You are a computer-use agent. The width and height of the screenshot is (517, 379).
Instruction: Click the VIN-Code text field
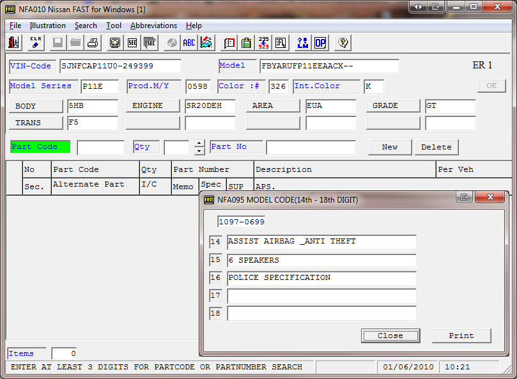(x=120, y=66)
